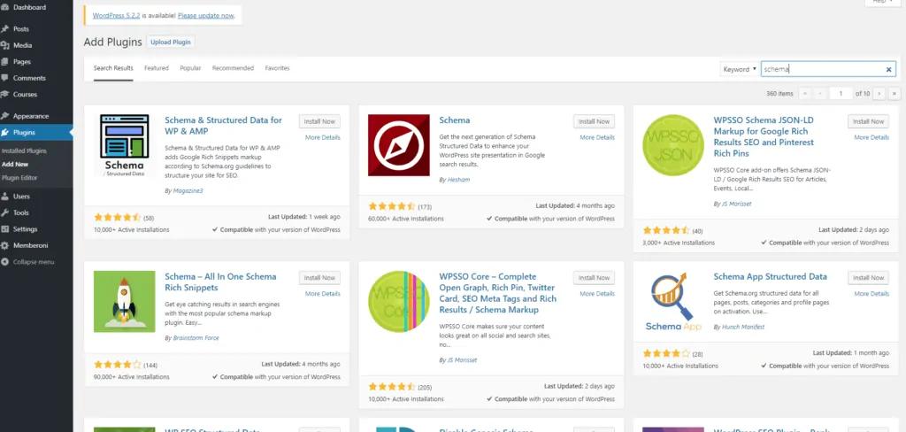Click the 360 items count text
Screen dimensions: 906x432
coord(779,93)
